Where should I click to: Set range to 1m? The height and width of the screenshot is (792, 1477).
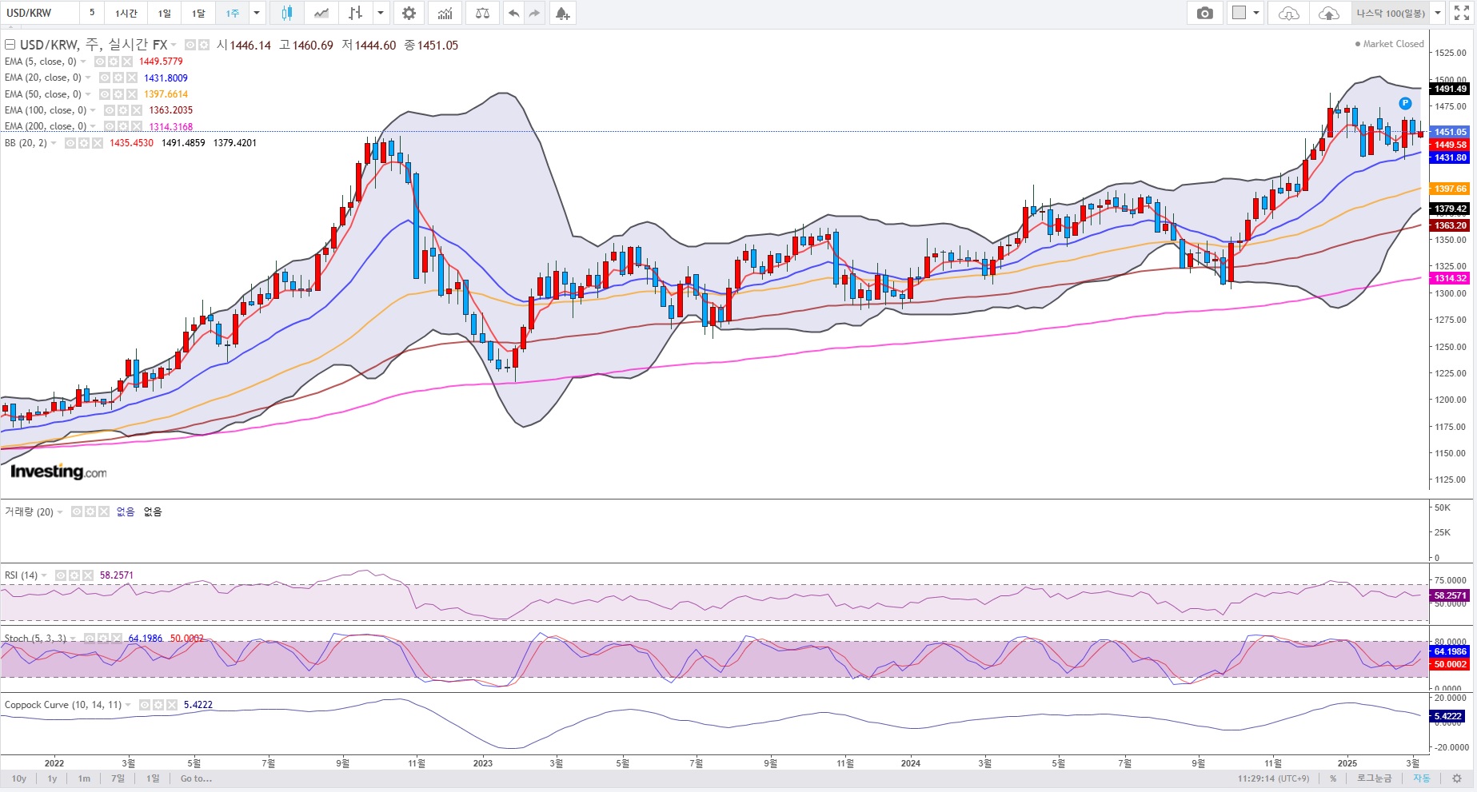[x=84, y=778]
